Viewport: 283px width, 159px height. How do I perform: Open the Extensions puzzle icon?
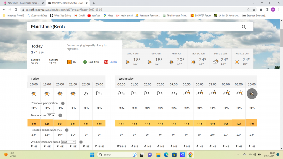(x=261, y=10)
